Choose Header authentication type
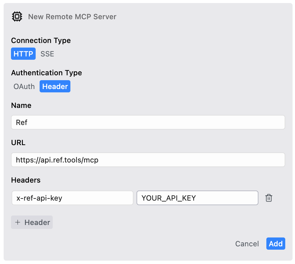The width and height of the screenshot is (295, 264). click(55, 86)
